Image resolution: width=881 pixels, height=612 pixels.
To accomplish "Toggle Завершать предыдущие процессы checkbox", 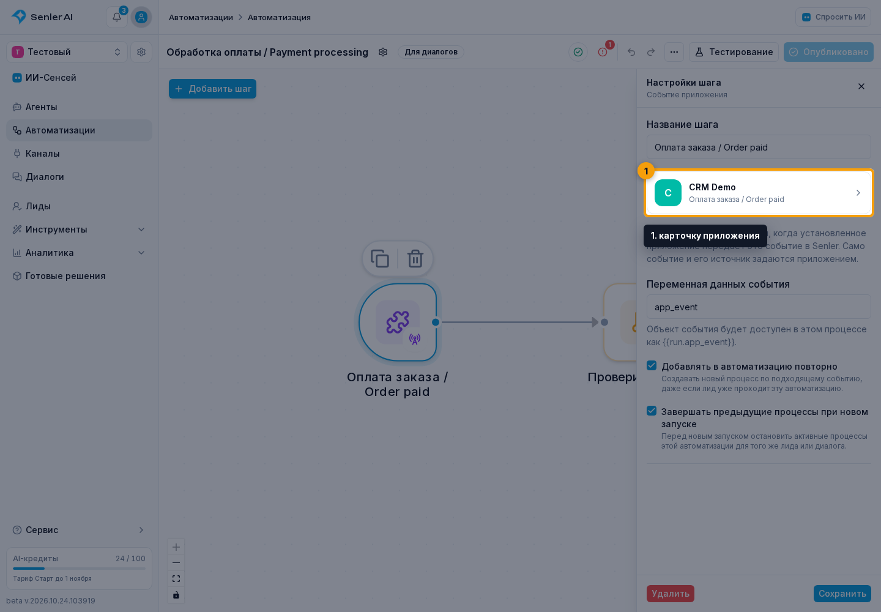I will 652,411.
